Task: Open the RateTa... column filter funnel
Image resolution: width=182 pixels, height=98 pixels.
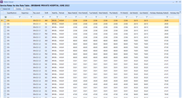Action: click(57, 17)
